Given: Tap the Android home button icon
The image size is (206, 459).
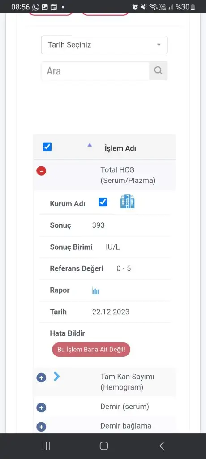Looking at the screenshot, I should [x=104, y=446].
